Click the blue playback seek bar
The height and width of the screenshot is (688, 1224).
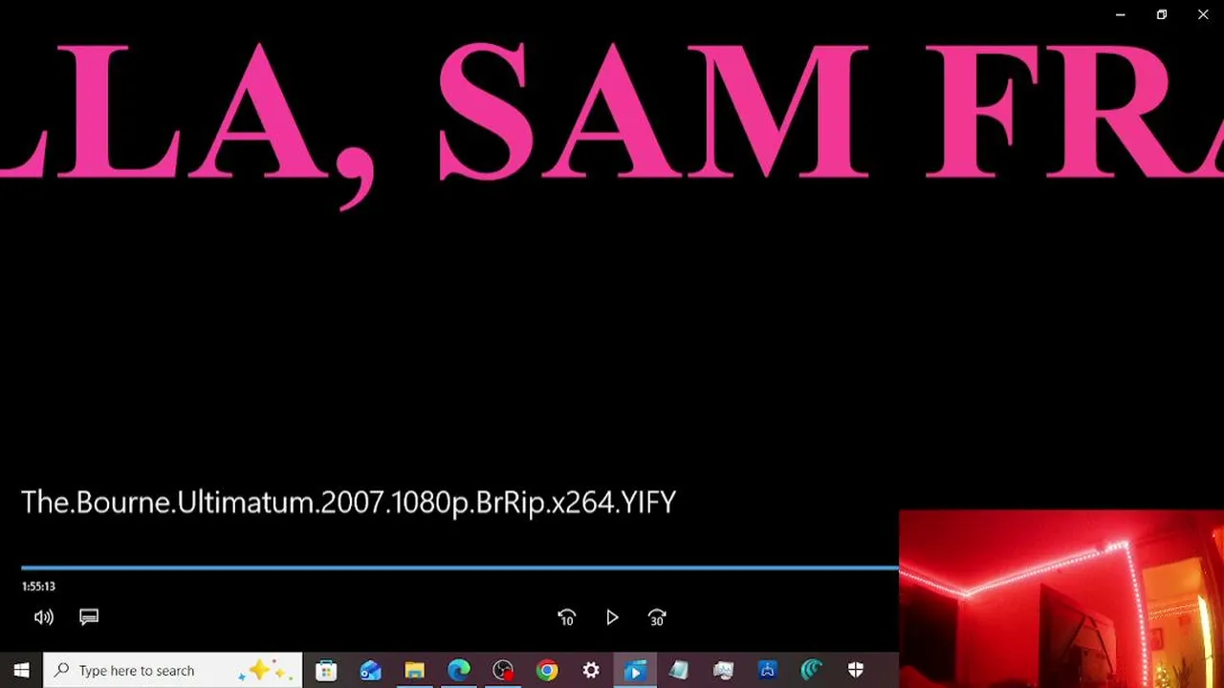pos(460,568)
